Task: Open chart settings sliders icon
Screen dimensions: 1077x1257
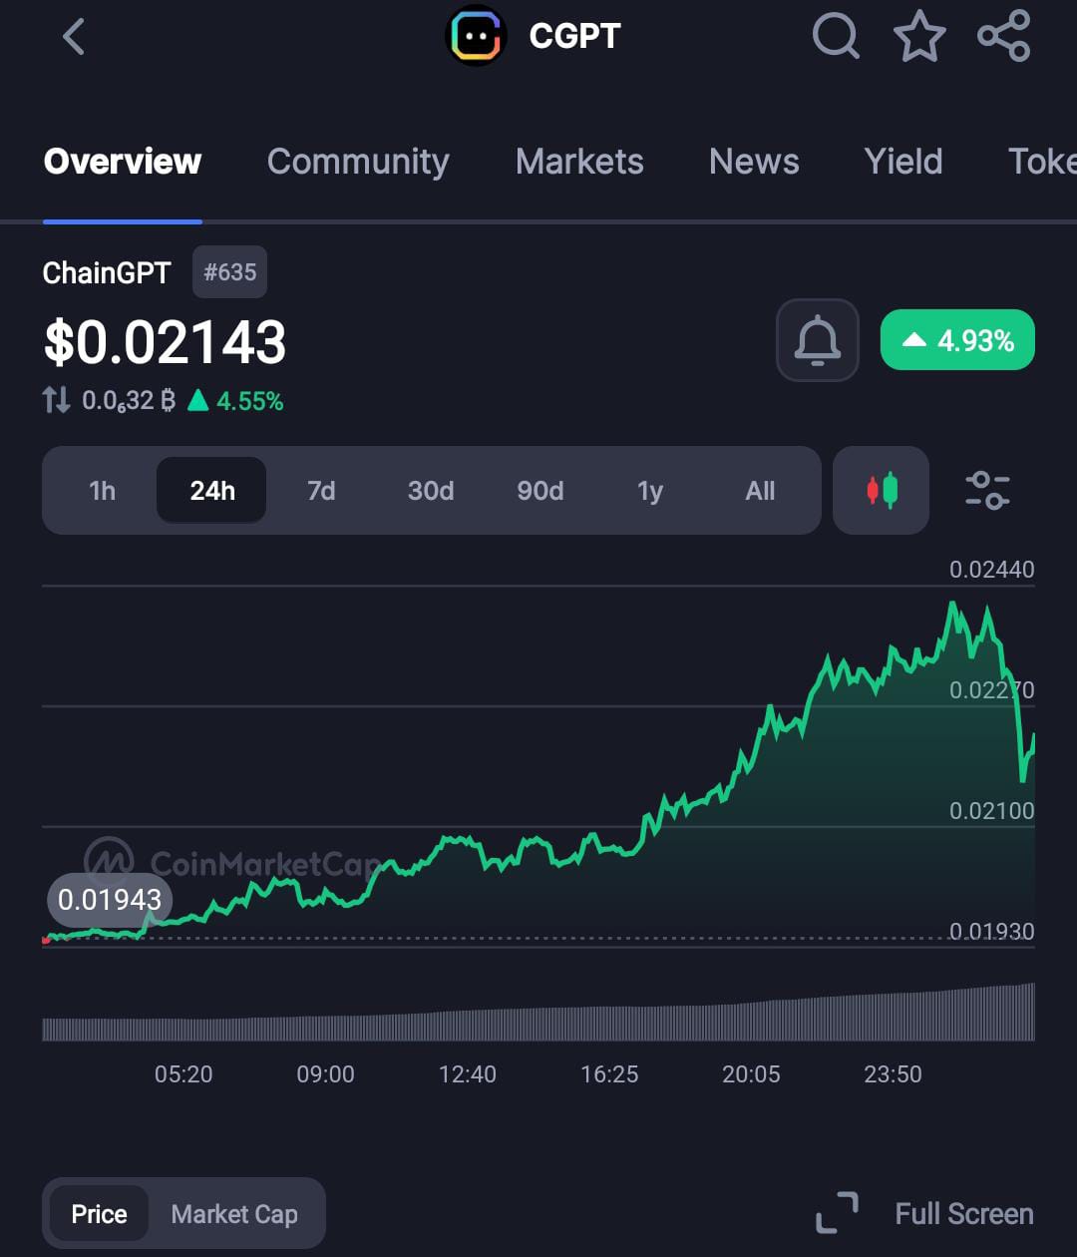Action: pos(988,490)
